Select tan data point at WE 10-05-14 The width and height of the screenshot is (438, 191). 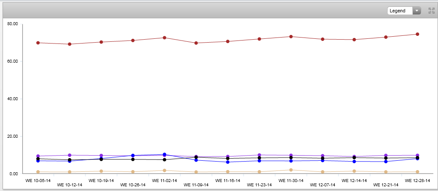pos(38,172)
